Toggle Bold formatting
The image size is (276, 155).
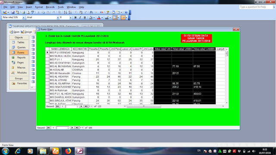[x=75, y=17]
